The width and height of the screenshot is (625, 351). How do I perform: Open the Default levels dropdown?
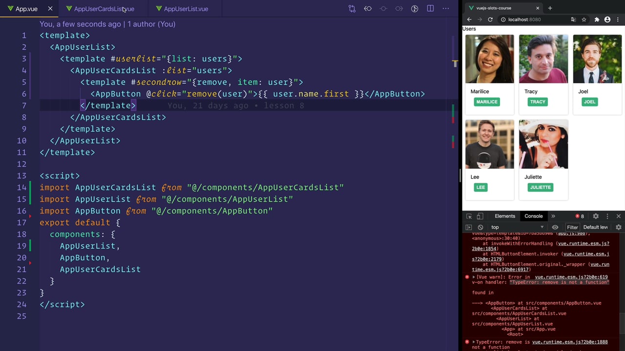595,227
